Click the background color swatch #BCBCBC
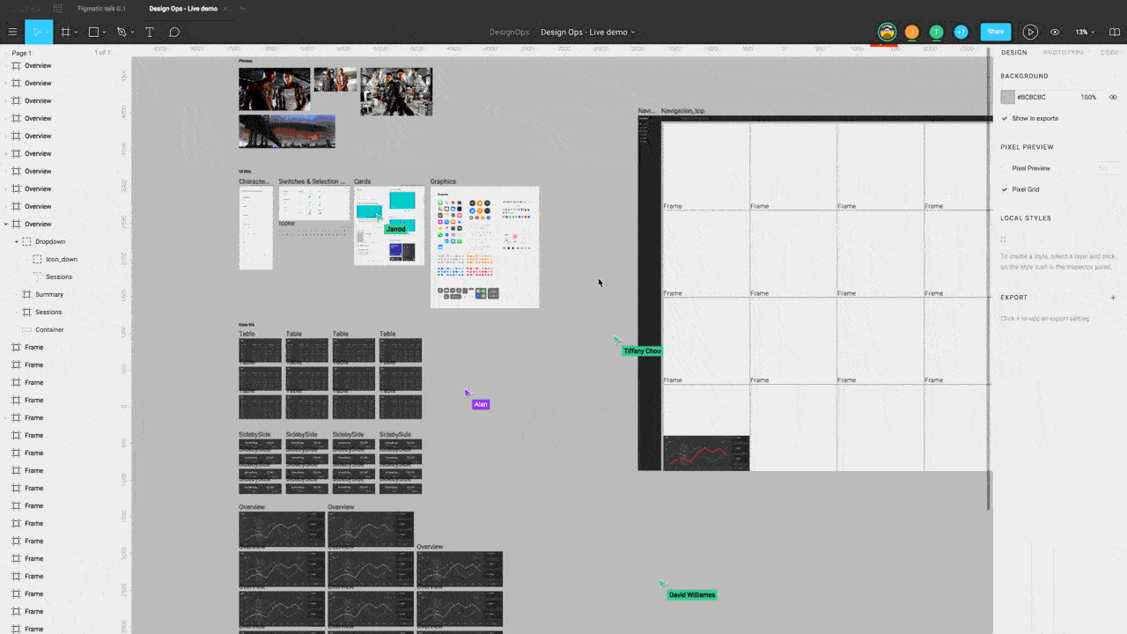This screenshot has width=1127, height=634. coord(1008,97)
